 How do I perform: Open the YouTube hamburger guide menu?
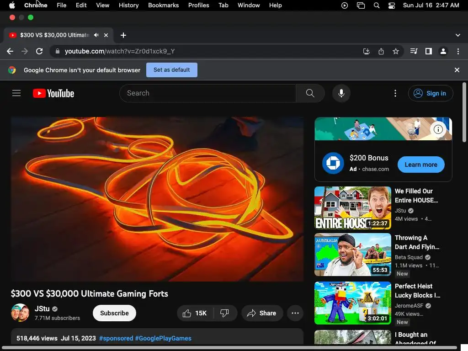tap(16, 93)
